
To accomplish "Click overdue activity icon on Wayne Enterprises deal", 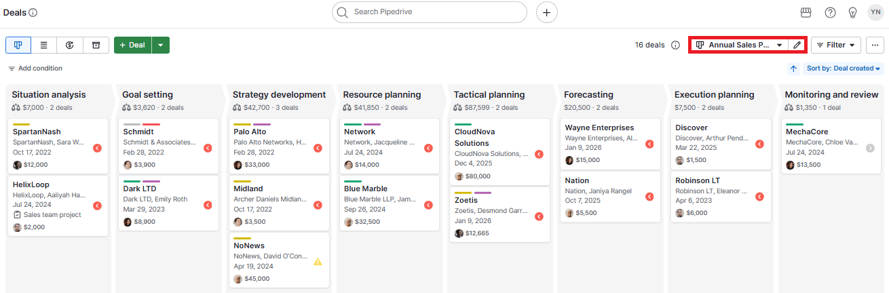I will [x=649, y=144].
